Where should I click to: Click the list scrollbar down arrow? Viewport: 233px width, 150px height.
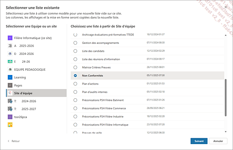(225, 131)
